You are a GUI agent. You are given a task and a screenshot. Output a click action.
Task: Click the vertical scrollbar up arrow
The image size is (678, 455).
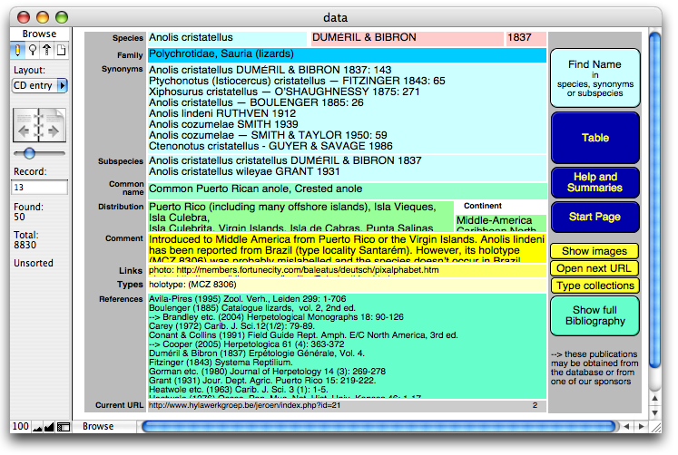[654, 398]
